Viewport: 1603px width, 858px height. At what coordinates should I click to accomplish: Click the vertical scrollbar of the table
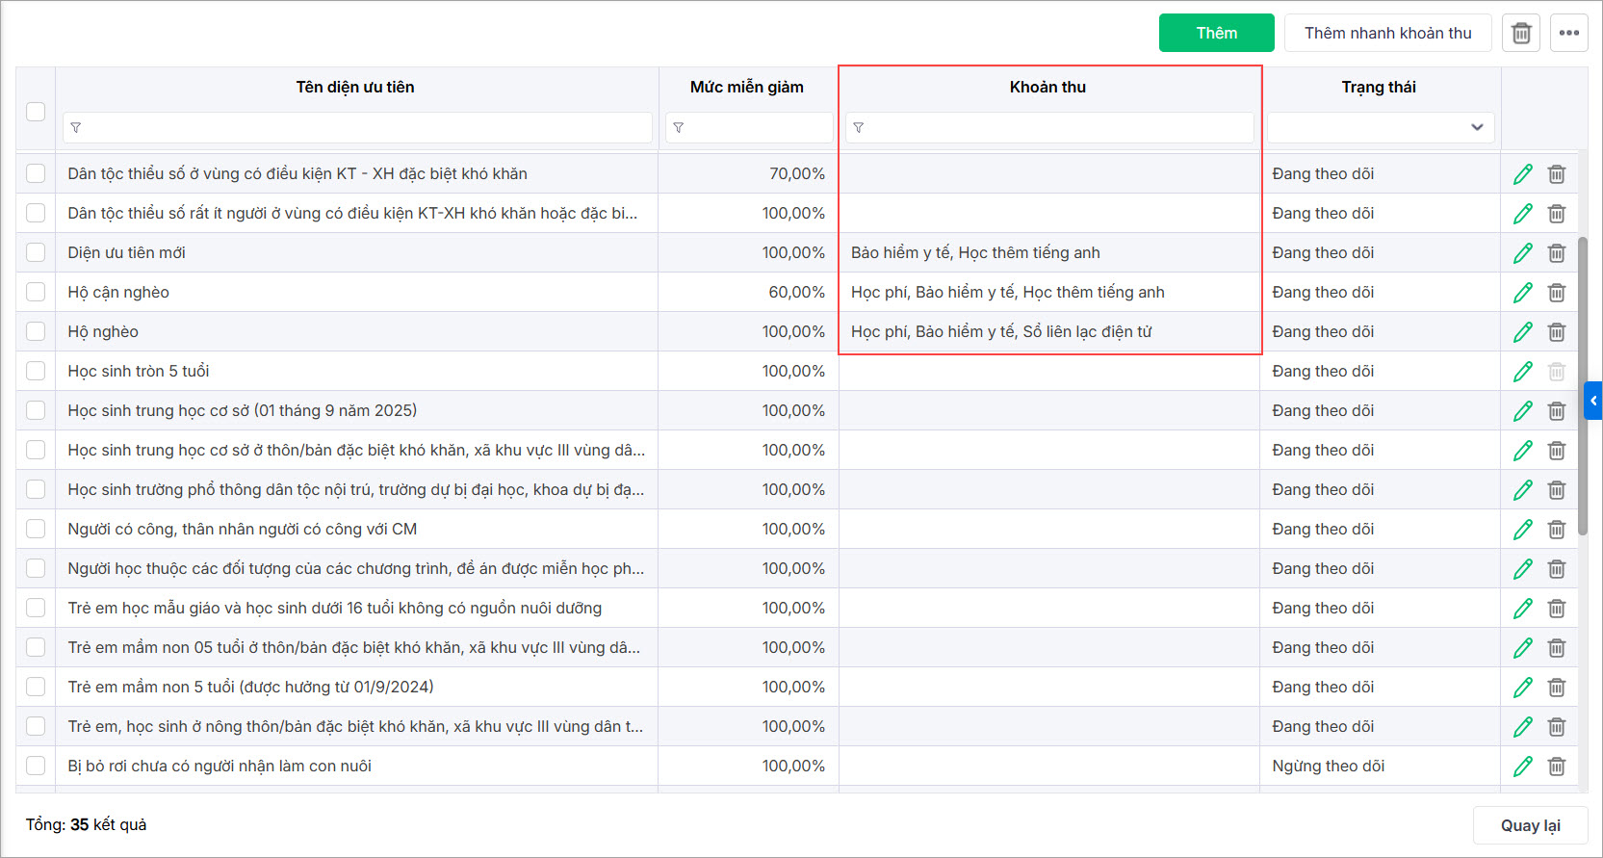1582,385
